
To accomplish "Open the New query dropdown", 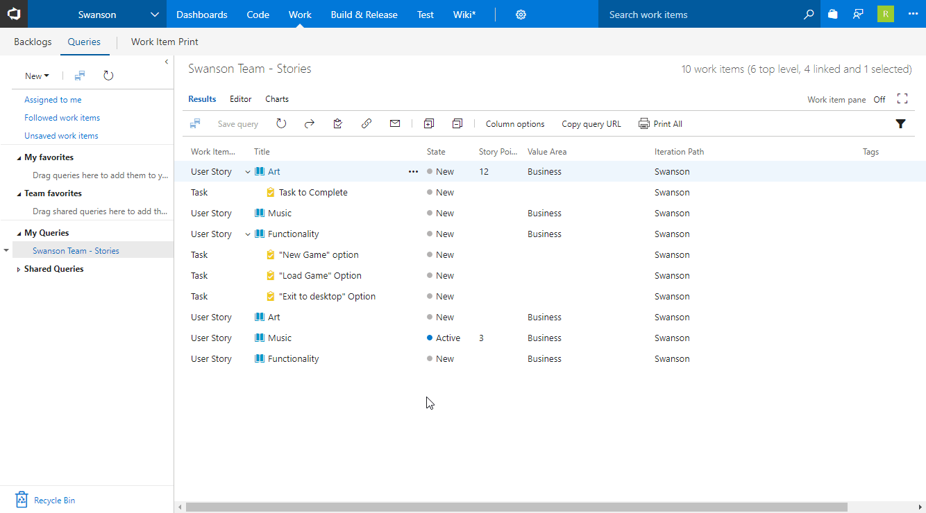I will pyautogui.click(x=37, y=76).
